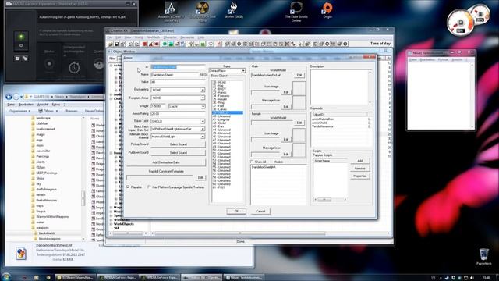Click the NIF file icon in Explorer details pane
The height and width of the screenshot is (281, 499).
[x=21, y=254]
